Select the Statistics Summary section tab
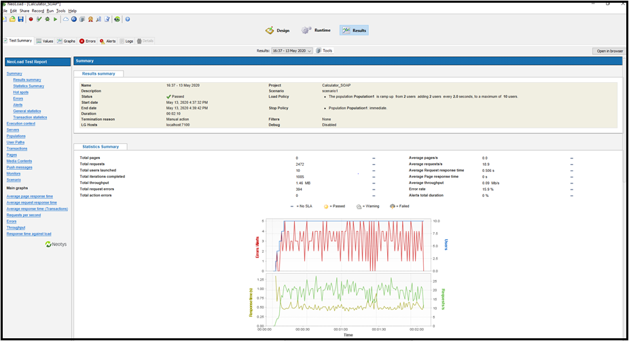This screenshot has height=341, width=629. pos(101,146)
